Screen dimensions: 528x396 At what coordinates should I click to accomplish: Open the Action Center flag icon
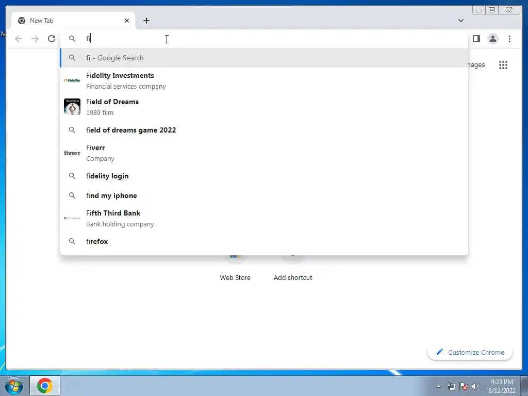(464, 386)
